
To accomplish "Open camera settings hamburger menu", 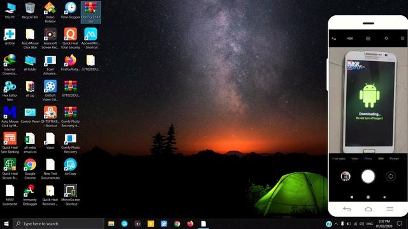I will (402, 38).
